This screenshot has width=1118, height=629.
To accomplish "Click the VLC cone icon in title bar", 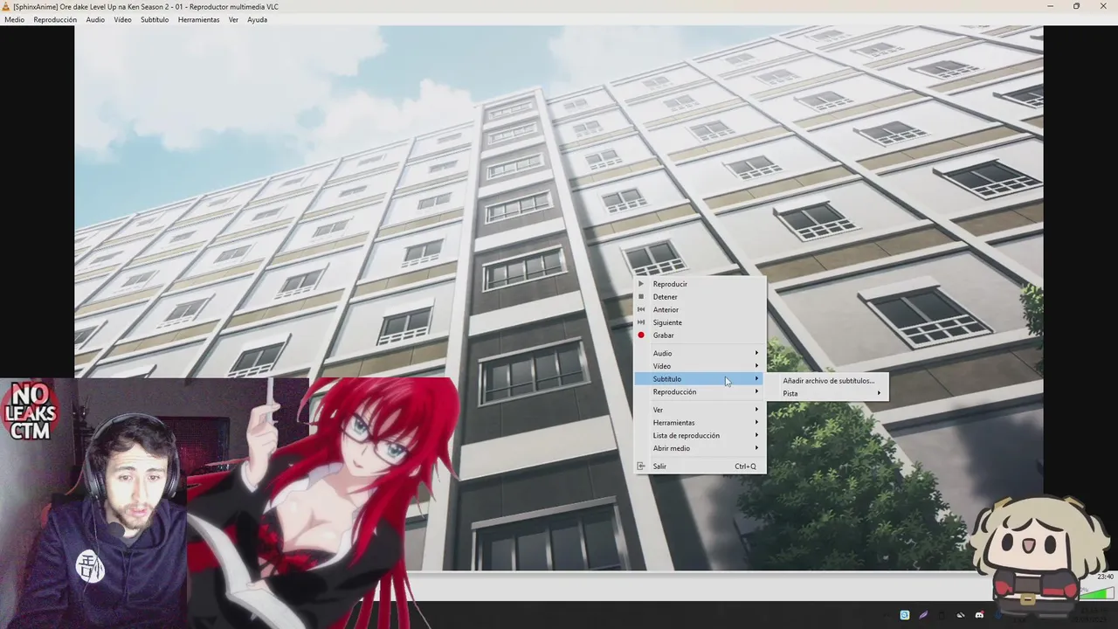I will [x=6, y=6].
